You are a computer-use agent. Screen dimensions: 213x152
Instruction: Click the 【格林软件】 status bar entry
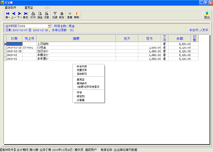8,150
